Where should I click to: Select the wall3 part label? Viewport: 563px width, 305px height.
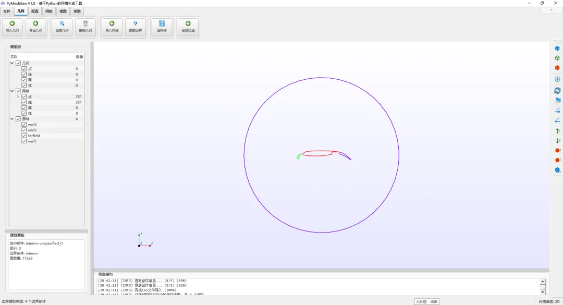pyautogui.click(x=32, y=125)
